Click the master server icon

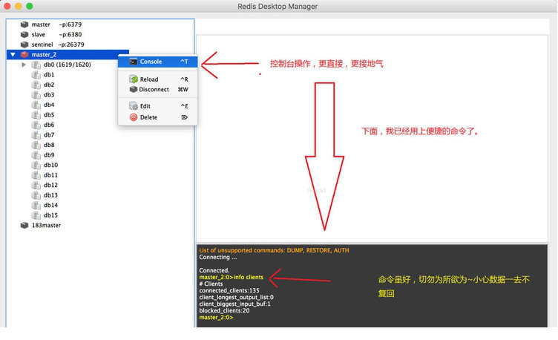click(24, 24)
